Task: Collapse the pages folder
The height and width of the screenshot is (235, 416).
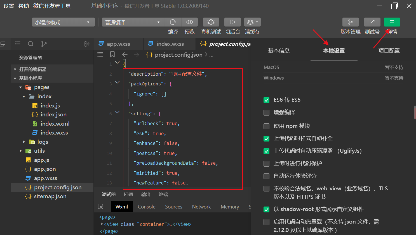Action: point(20,87)
